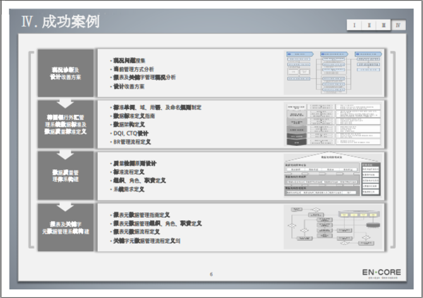
Task: Click the slide title 'Ⅳ. 成功案例'
Action: coord(61,21)
